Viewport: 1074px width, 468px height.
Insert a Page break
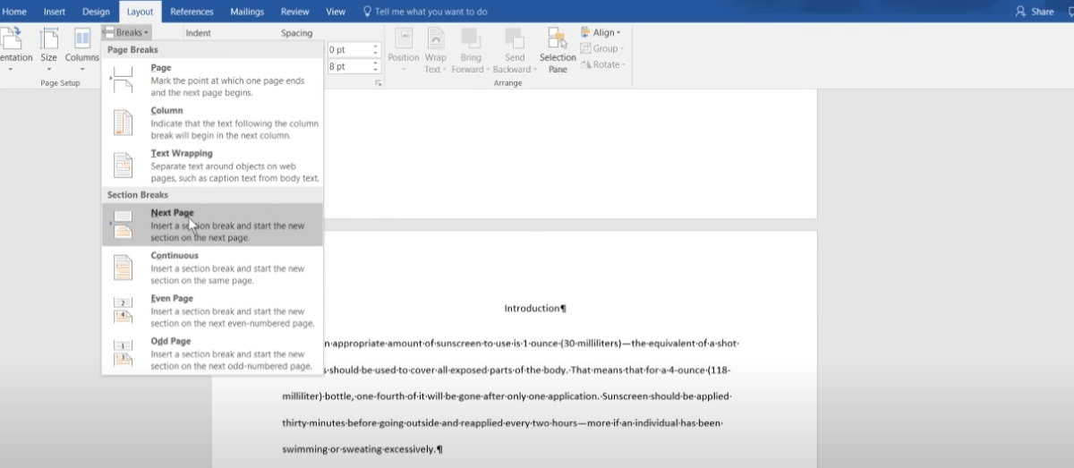click(x=212, y=80)
